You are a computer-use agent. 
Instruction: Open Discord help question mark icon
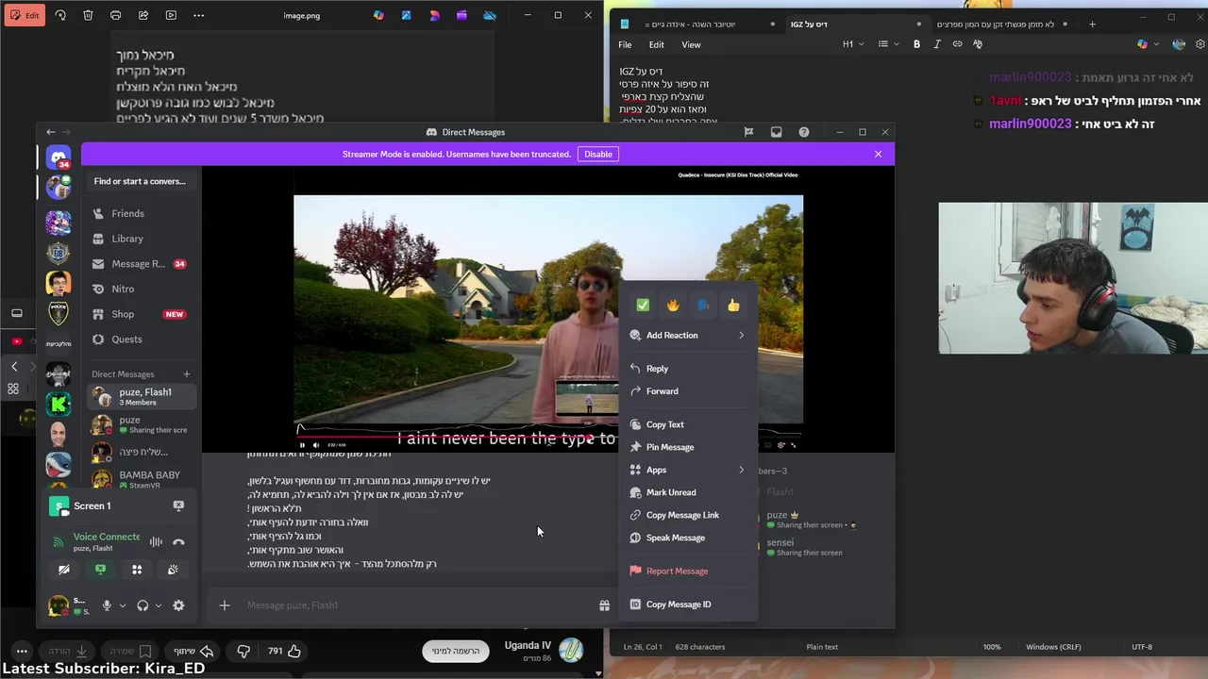(803, 132)
